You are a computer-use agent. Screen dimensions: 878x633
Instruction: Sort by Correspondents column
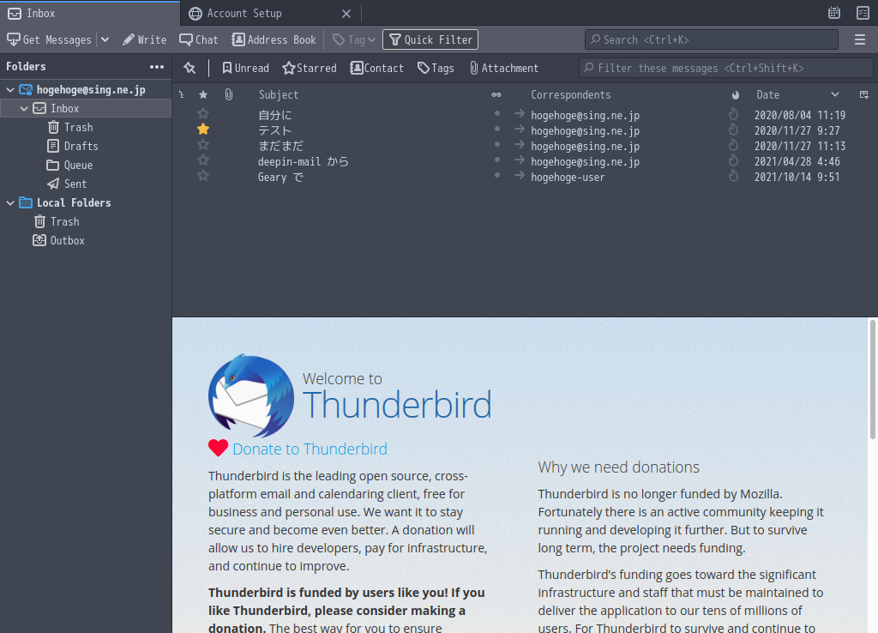coord(570,94)
